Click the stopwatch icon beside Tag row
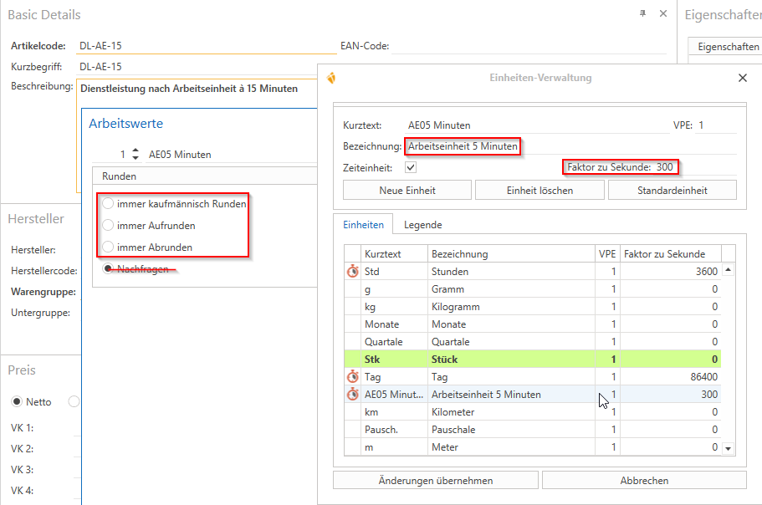 tap(353, 377)
